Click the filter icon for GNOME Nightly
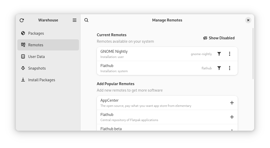The height and width of the screenshot is (148, 270). pyautogui.click(x=219, y=54)
